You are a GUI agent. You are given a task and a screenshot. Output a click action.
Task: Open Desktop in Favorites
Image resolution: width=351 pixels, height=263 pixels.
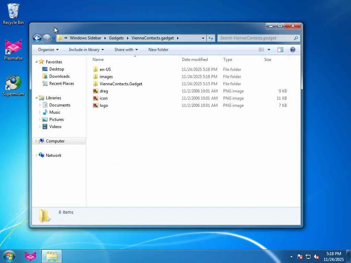tap(57, 69)
